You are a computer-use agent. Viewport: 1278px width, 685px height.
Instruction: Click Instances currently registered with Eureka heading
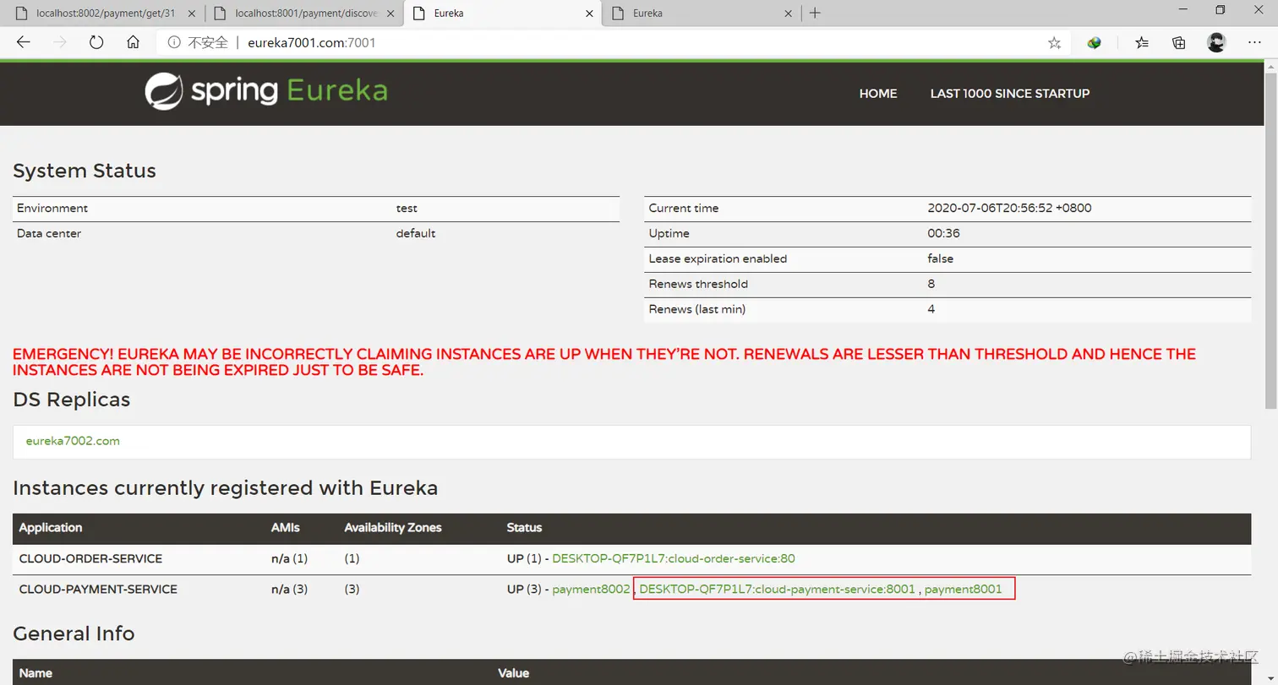226,488
